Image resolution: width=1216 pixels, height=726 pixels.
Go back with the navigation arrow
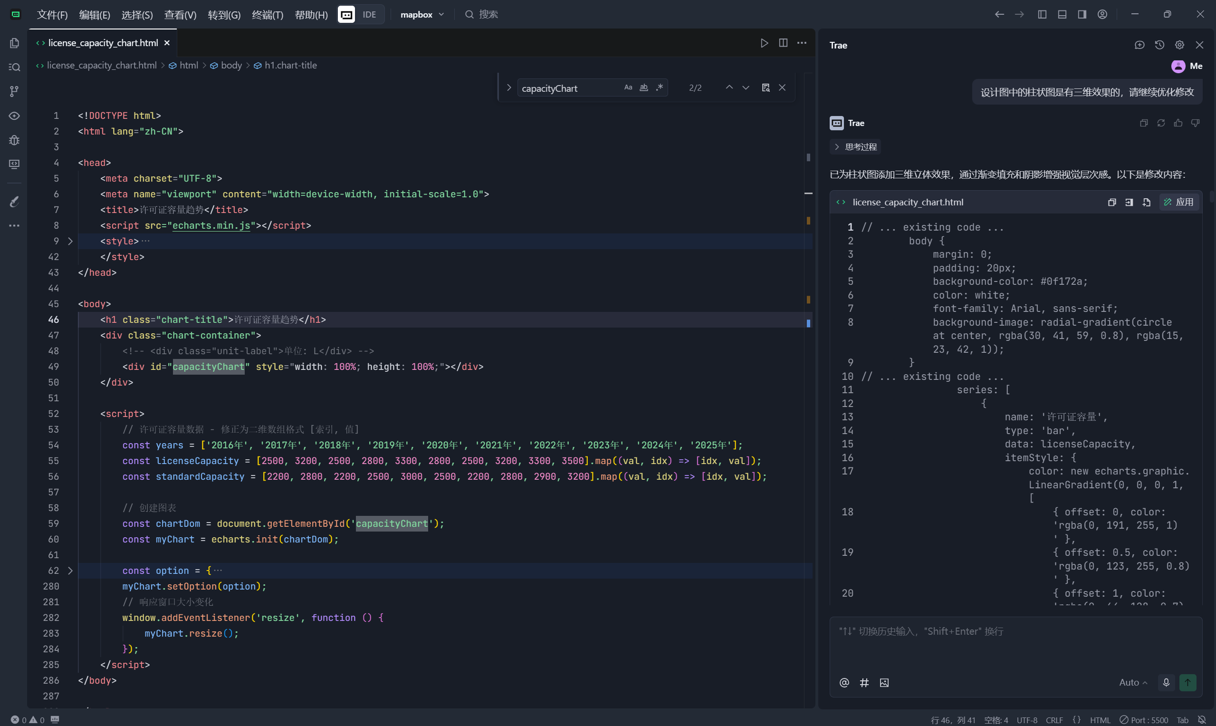click(999, 14)
